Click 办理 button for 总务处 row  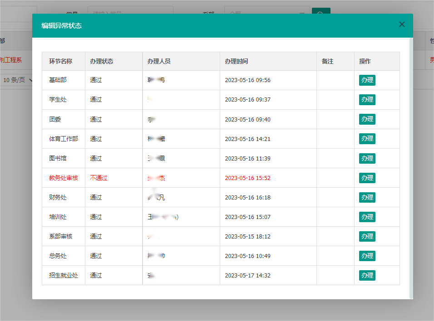(367, 256)
